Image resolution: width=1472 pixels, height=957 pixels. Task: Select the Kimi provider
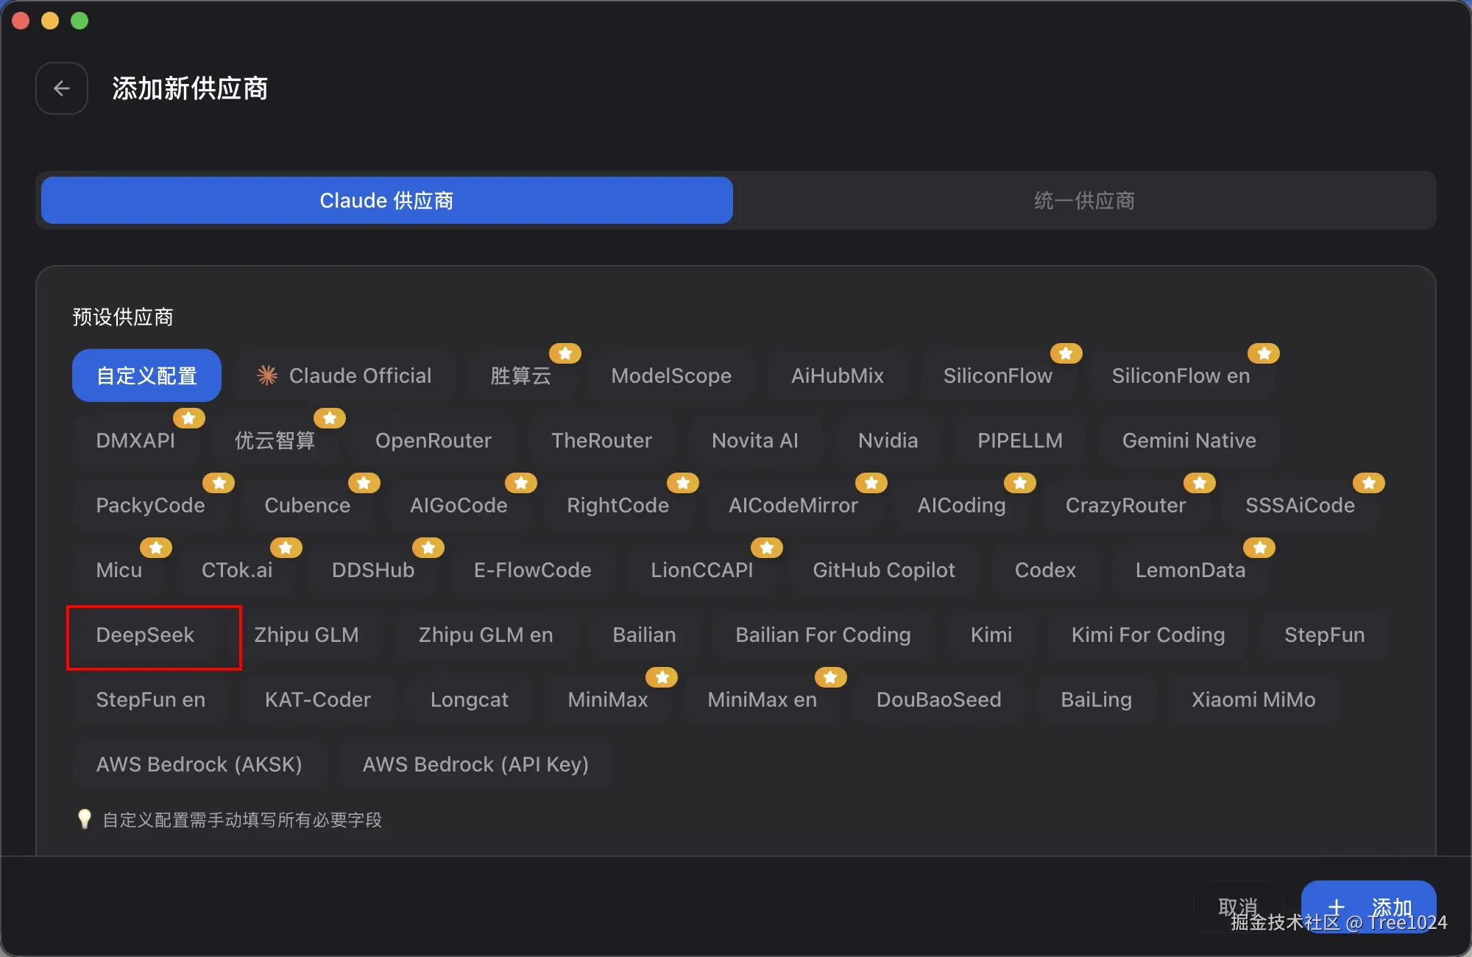pyautogui.click(x=991, y=635)
